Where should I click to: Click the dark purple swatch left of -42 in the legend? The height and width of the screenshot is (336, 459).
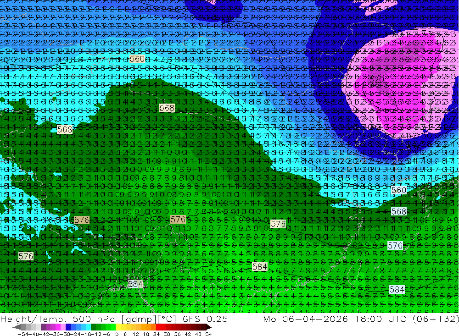43,327
